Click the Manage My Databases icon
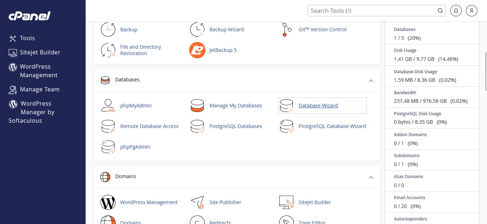The image size is (487, 224). click(x=197, y=106)
